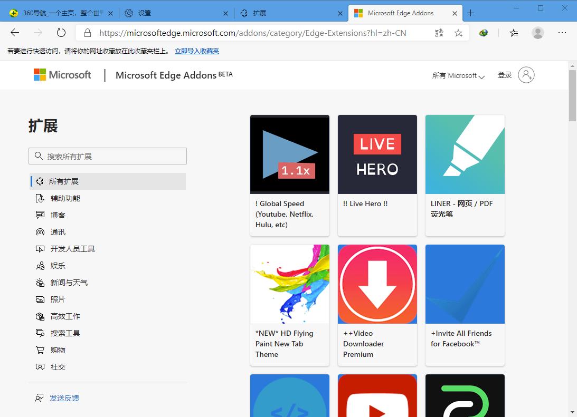The width and height of the screenshot is (577, 417).
Task: Click the scrollbar down arrow
Action: pos(572,412)
